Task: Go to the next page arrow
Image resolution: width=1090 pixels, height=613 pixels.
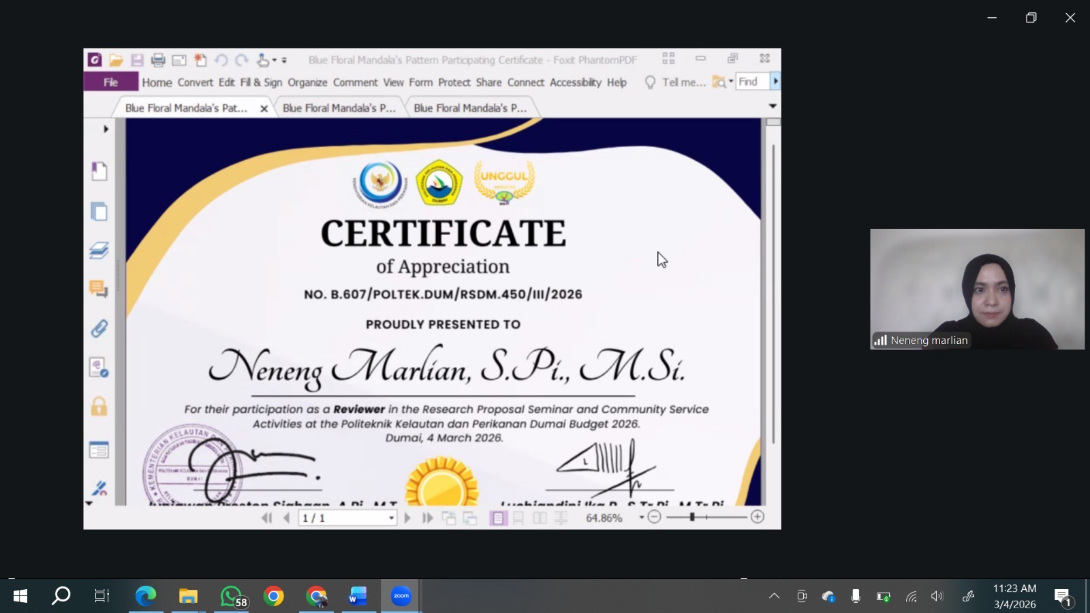Action: [x=407, y=518]
